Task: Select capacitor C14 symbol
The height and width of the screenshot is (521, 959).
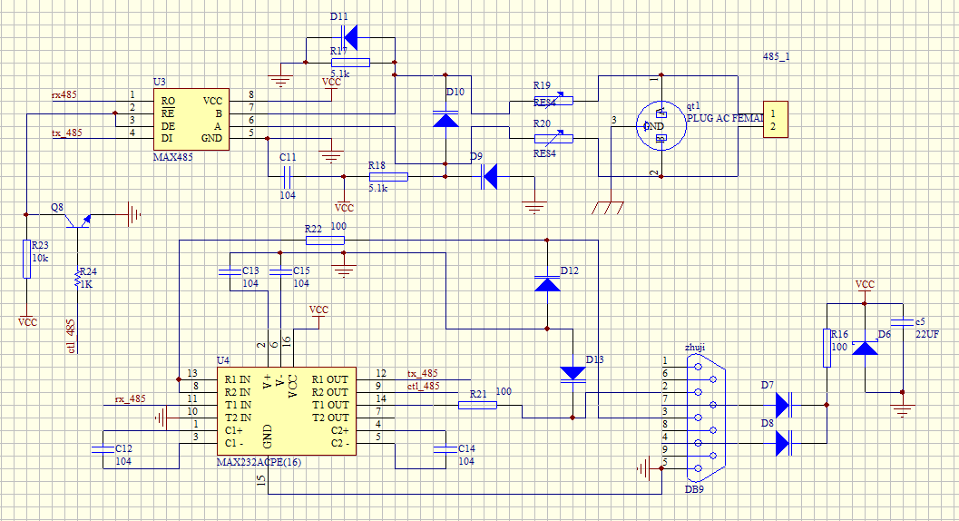Action: tap(445, 449)
